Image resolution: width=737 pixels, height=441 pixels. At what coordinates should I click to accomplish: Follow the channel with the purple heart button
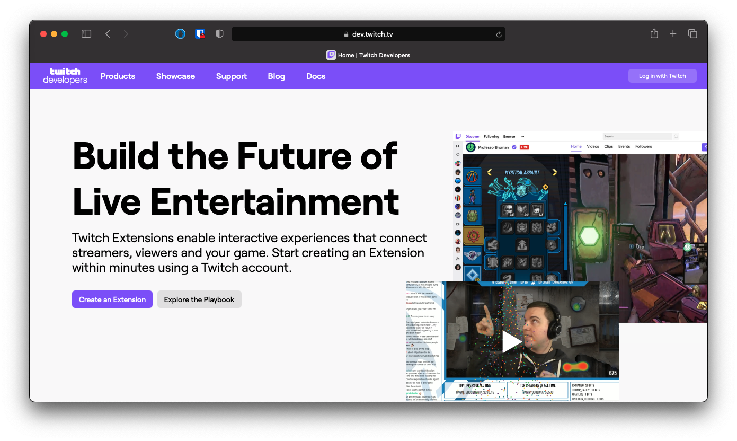point(706,146)
